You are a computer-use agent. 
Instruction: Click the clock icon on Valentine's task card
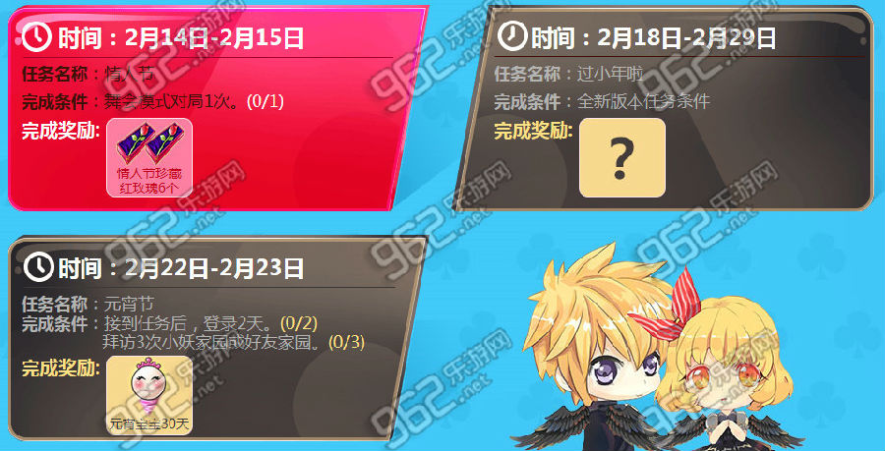[37, 38]
